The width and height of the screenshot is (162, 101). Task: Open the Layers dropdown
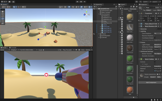tap(147, 2)
